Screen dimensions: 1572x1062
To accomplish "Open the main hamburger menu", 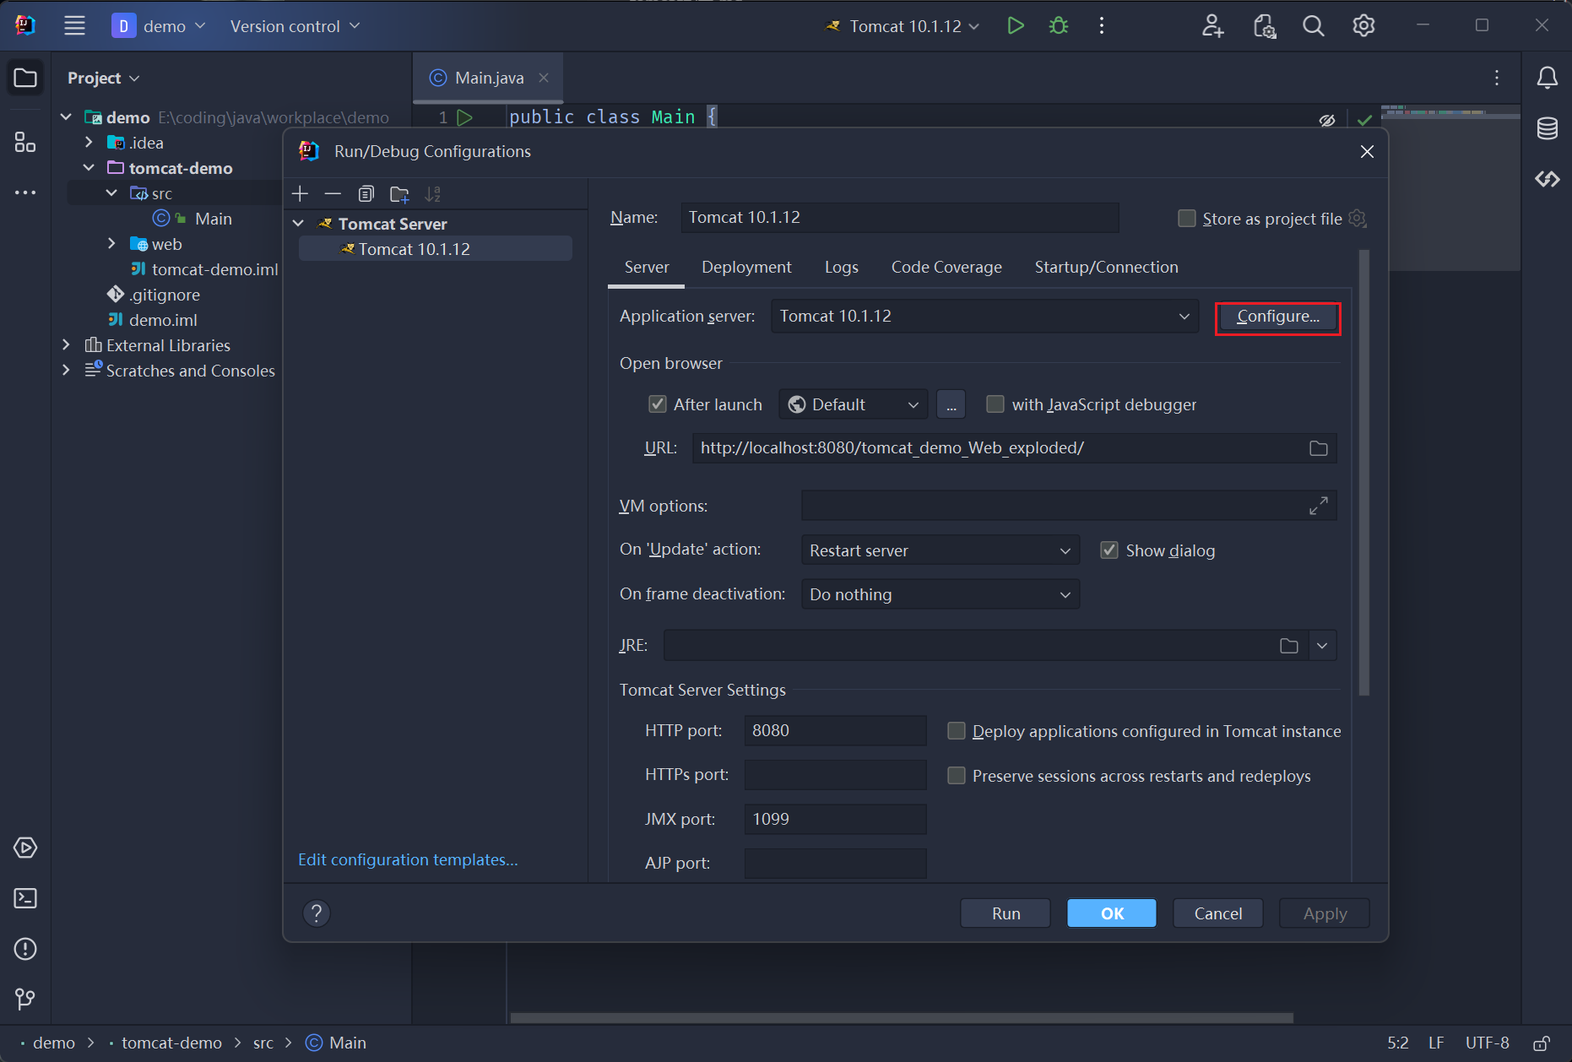I will click(x=74, y=26).
